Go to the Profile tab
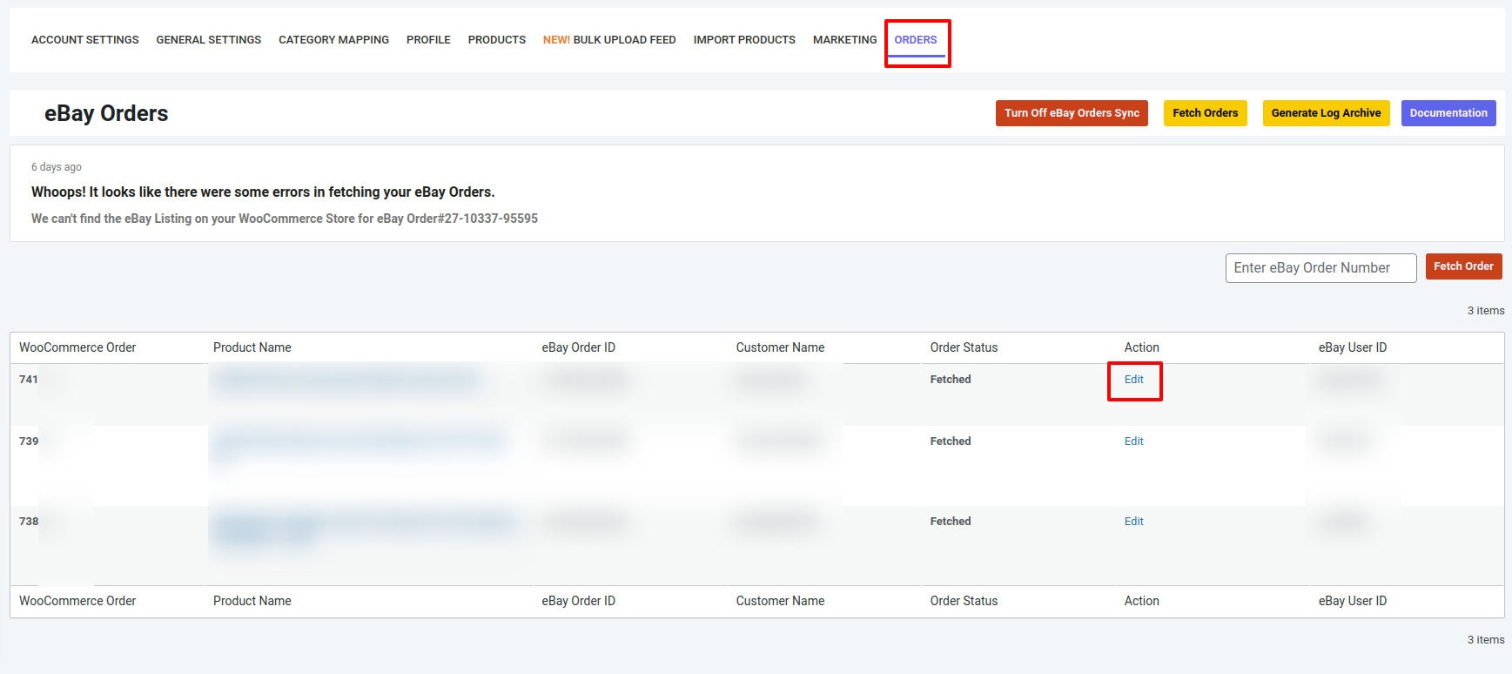 pos(428,40)
